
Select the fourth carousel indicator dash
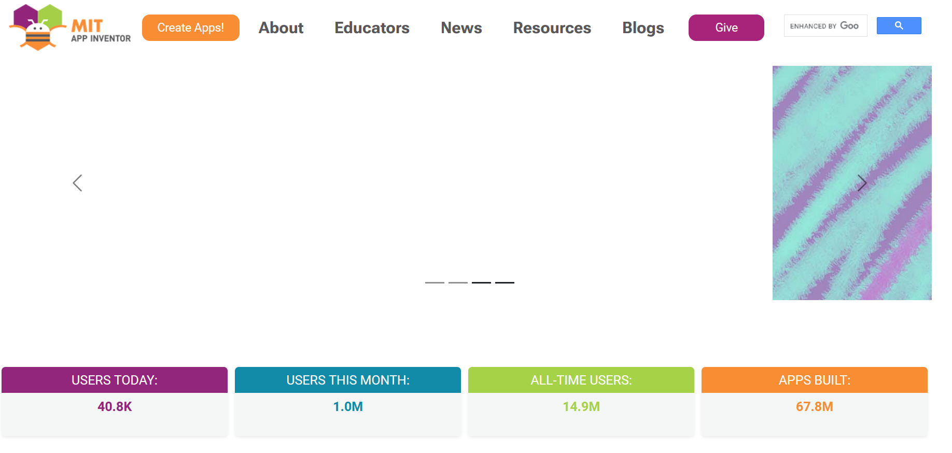(x=505, y=282)
